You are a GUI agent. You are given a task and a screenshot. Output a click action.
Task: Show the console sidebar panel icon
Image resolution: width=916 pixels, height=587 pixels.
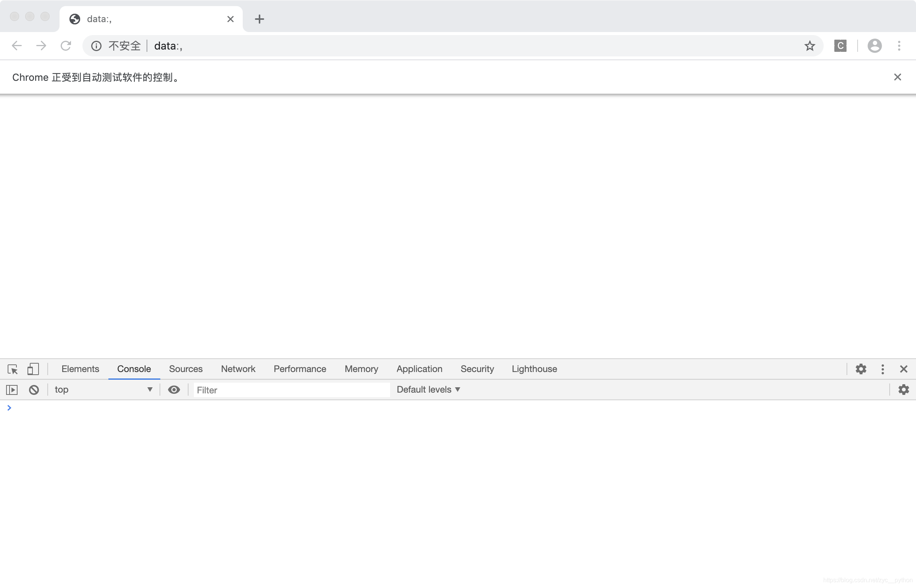click(12, 390)
